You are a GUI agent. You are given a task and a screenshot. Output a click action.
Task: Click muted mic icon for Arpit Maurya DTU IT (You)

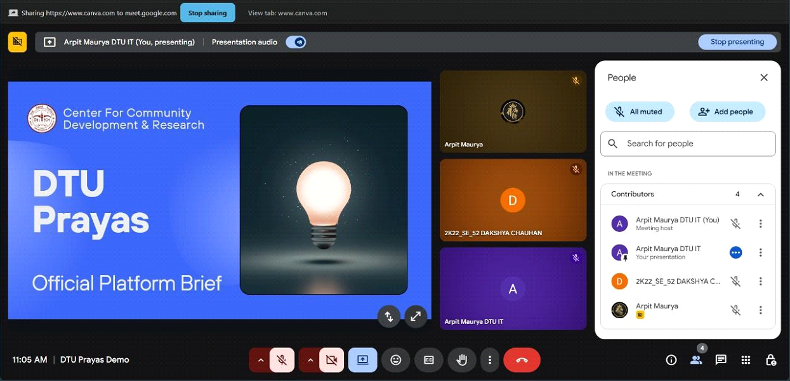tap(735, 224)
